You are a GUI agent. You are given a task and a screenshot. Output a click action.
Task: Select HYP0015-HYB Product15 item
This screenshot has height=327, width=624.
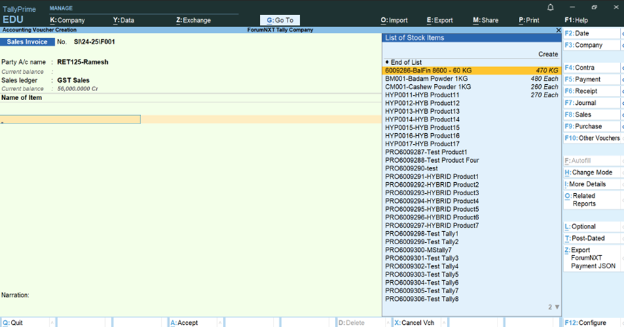click(471, 128)
